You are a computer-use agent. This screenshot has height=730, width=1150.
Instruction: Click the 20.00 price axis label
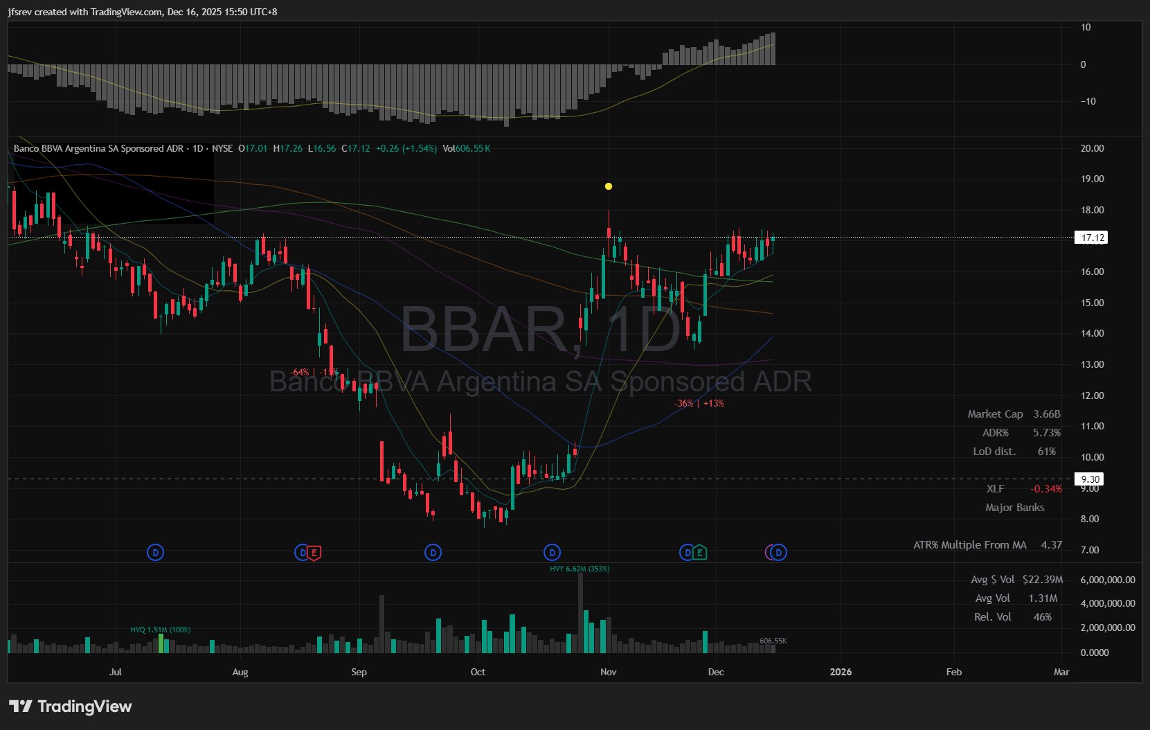click(1093, 148)
